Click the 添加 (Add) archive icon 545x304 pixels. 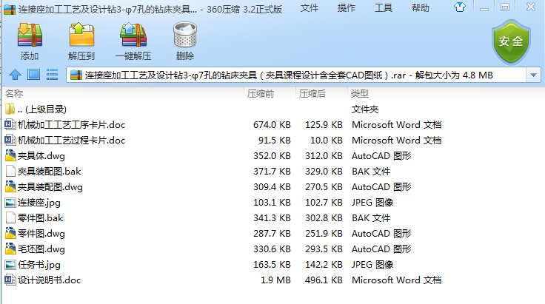[x=30, y=35]
